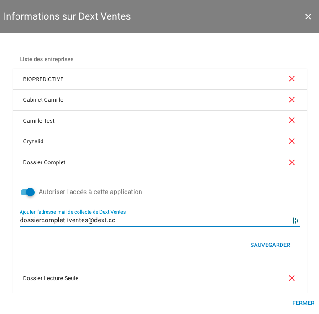Click FERMER to close the dialog
319x314 pixels.
tap(303, 303)
